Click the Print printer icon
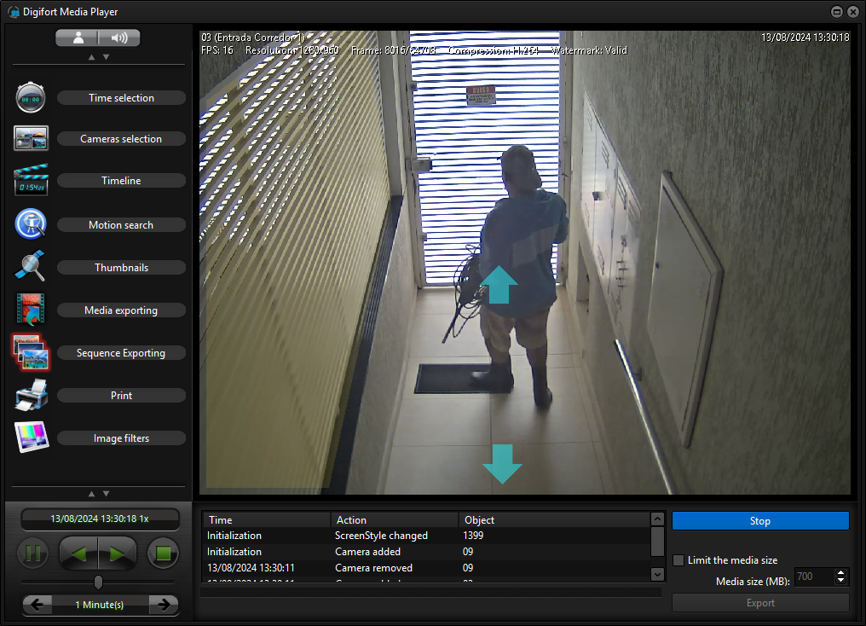The image size is (866, 626). coord(31,395)
